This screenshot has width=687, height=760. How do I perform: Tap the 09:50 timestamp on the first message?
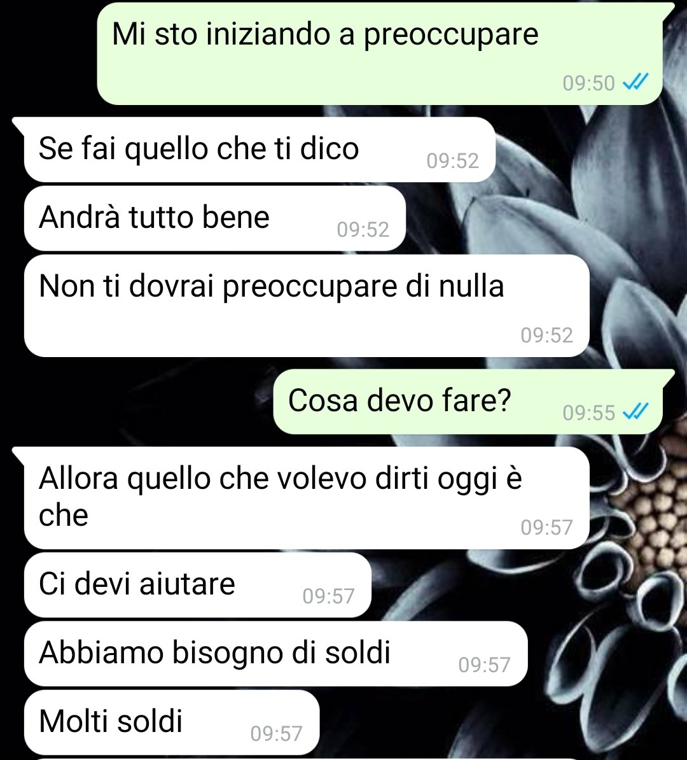pos(588,83)
